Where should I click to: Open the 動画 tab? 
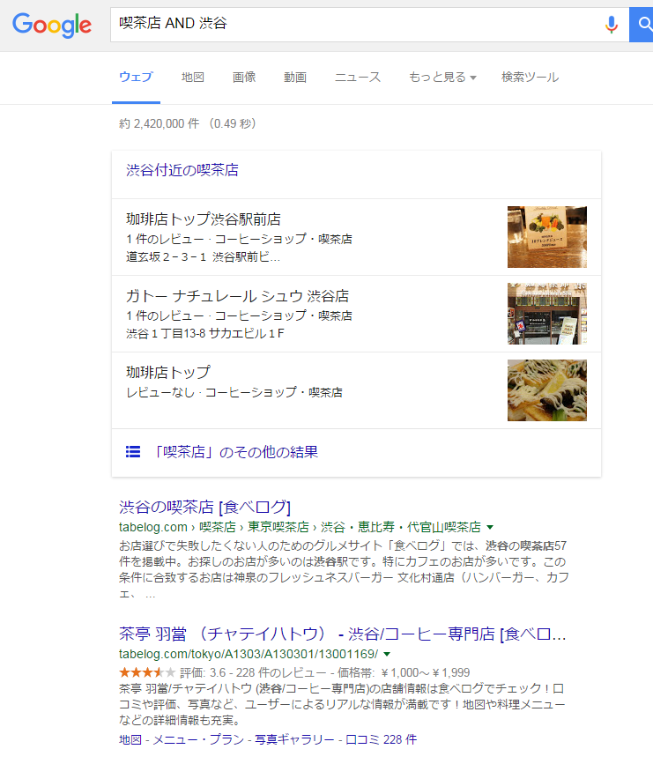pyautogui.click(x=295, y=77)
